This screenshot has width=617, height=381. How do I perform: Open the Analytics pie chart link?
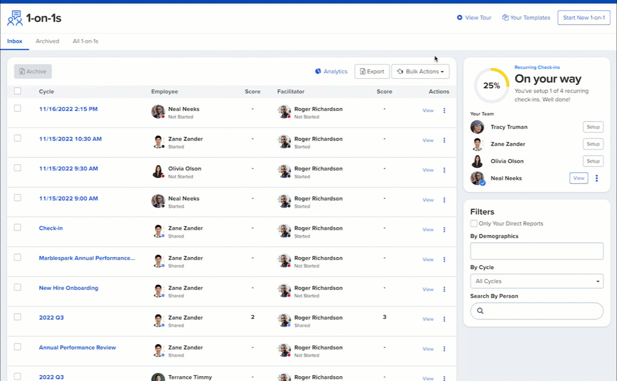(x=318, y=71)
